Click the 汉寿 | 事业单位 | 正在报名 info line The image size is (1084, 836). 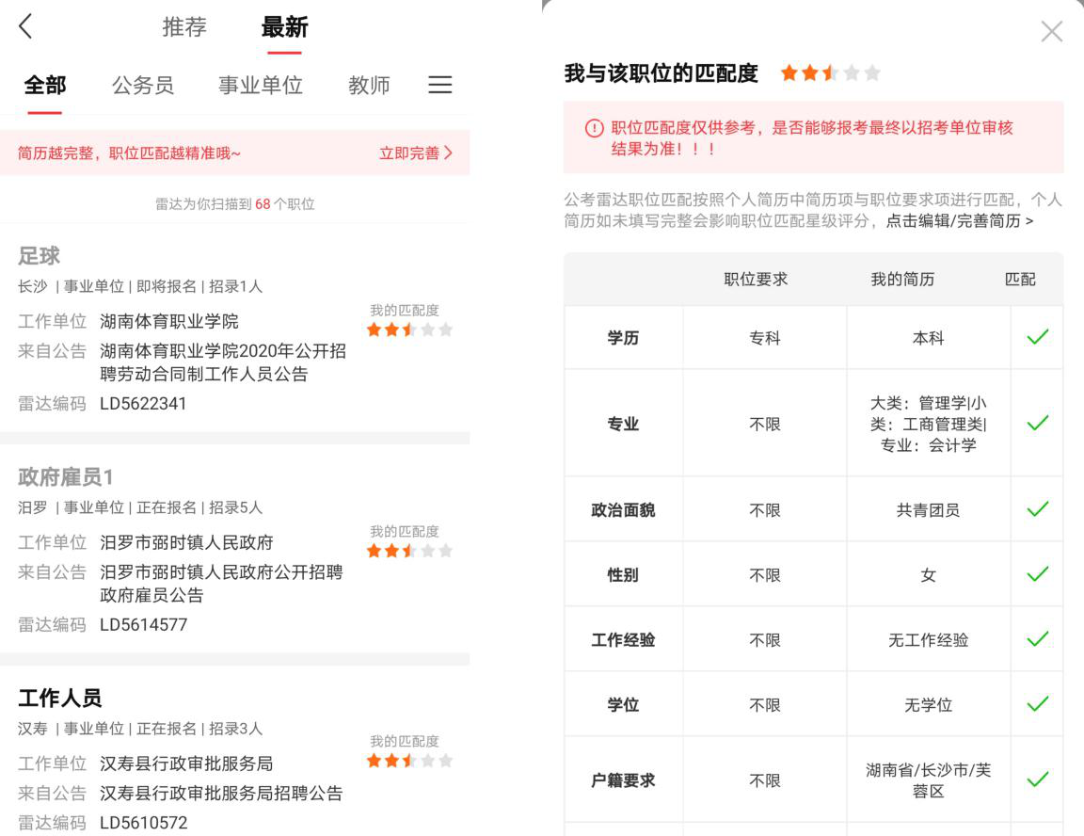coord(139,729)
